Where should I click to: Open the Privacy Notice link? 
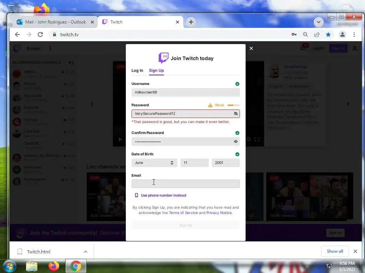219,213
